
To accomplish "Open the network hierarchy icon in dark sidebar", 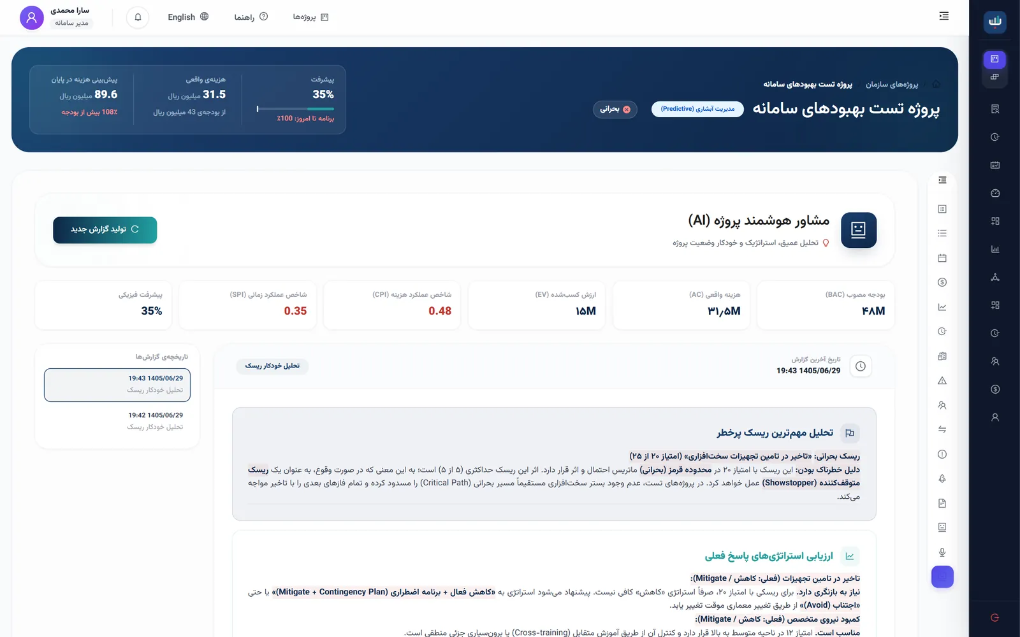I will [x=995, y=277].
